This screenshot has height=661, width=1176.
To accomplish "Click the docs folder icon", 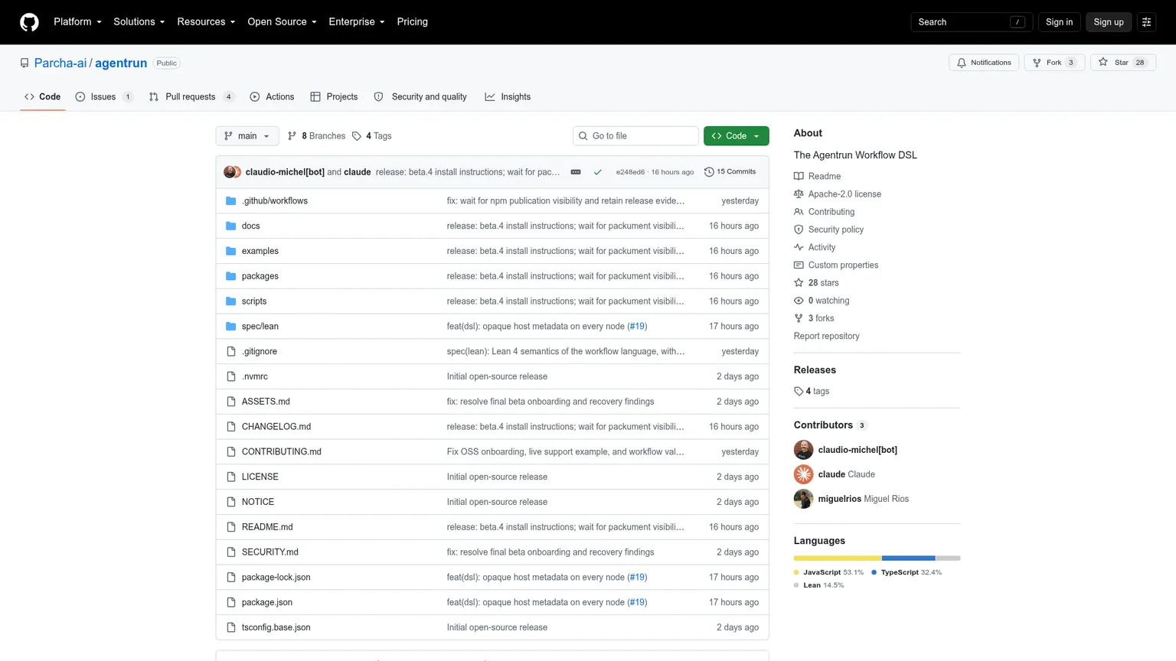I will [x=230, y=226].
